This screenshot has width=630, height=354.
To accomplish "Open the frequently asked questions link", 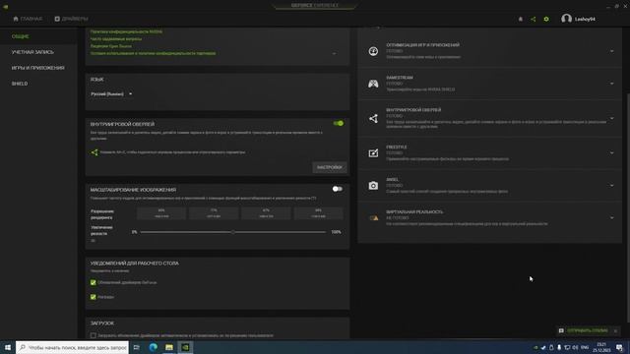I will (x=116, y=39).
